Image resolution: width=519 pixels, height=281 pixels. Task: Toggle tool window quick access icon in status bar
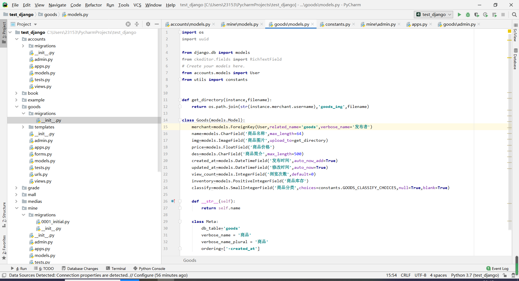coord(4,275)
